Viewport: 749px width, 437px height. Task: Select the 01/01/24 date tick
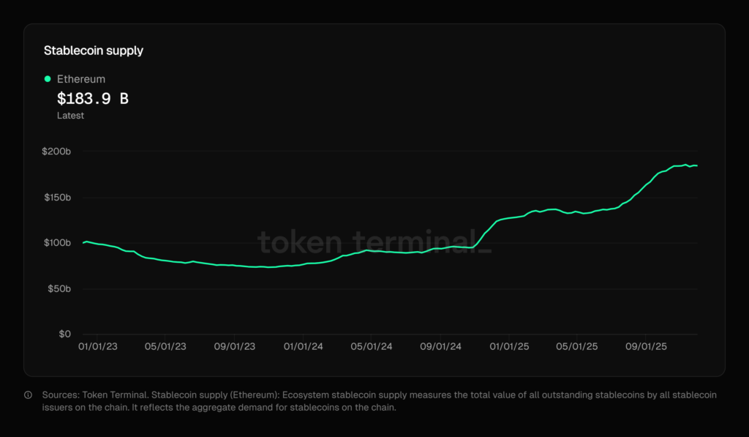point(303,346)
